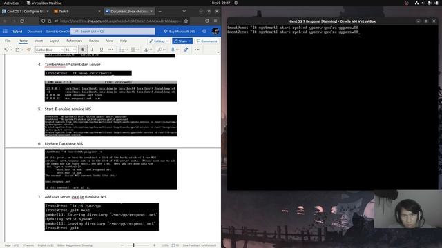Switch to the Task 9 browser tab

pyautogui.click(x=76, y=11)
